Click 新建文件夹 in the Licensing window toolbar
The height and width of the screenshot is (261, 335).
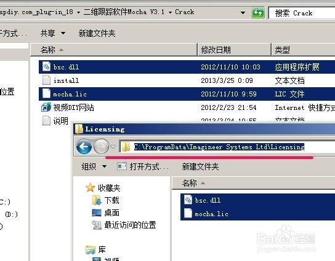pyautogui.click(x=200, y=166)
